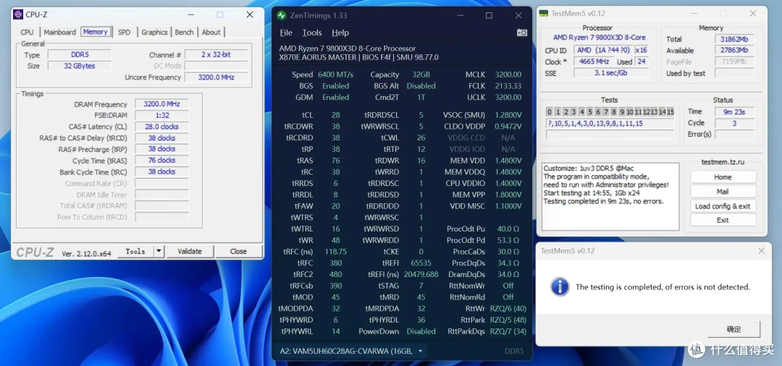Click the Clock 4665 MHz field in TestMem5
Screen dimensions: 782x366
[594, 61]
